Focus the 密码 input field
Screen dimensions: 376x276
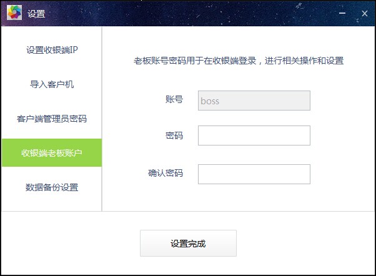254,136
